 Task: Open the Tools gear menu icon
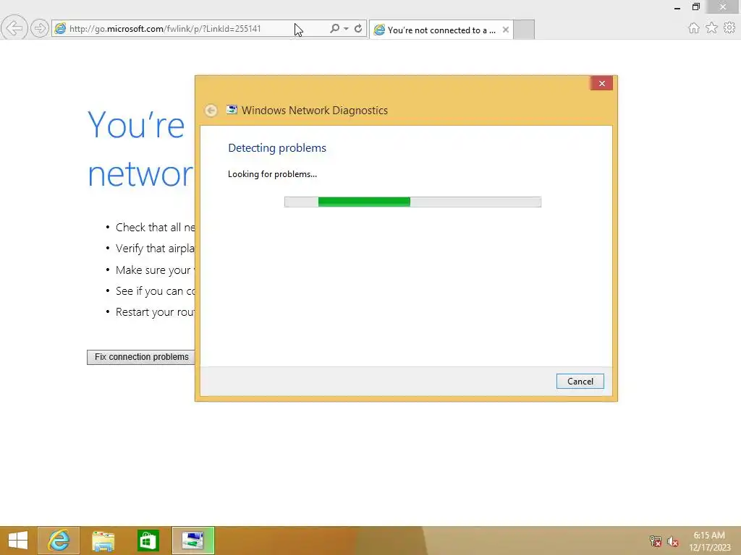(729, 28)
